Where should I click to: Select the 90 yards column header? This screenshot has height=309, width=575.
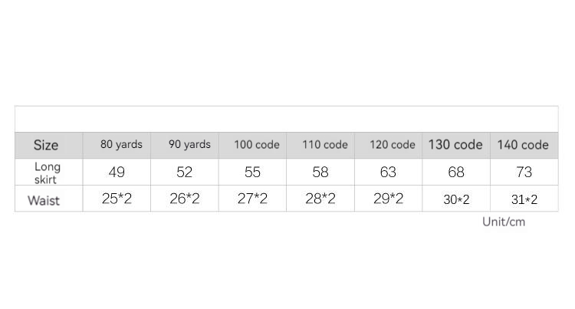(x=189, y=144)
